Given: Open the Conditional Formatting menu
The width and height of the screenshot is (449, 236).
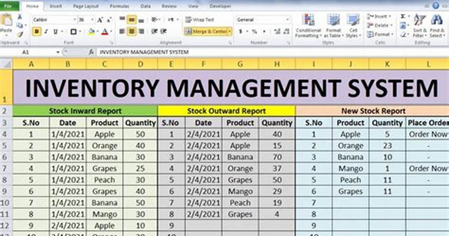Looking at the screenshot, I should (x=308, y=26).
